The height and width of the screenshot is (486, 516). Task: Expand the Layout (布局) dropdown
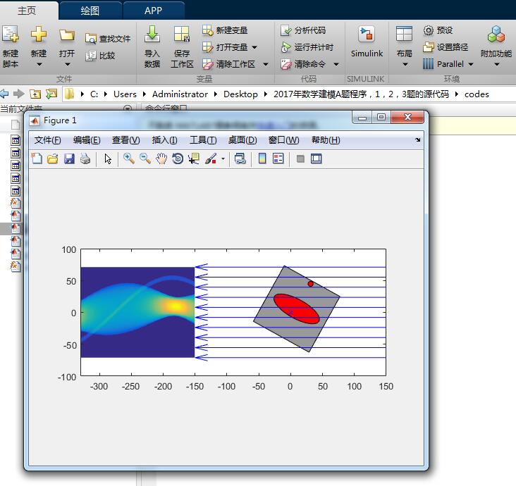[405, 65]
